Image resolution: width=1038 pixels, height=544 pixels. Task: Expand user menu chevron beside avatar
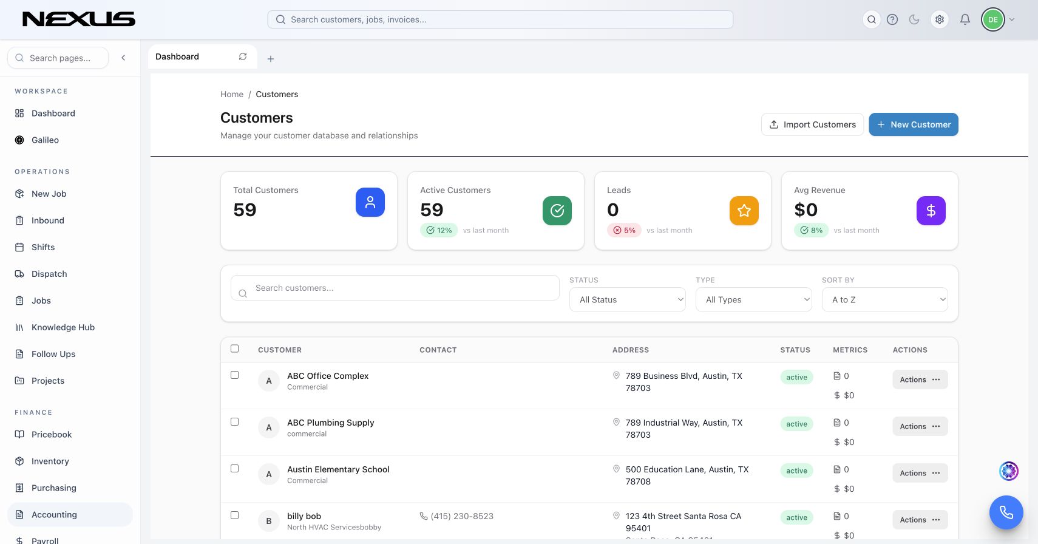point(1012,19)
